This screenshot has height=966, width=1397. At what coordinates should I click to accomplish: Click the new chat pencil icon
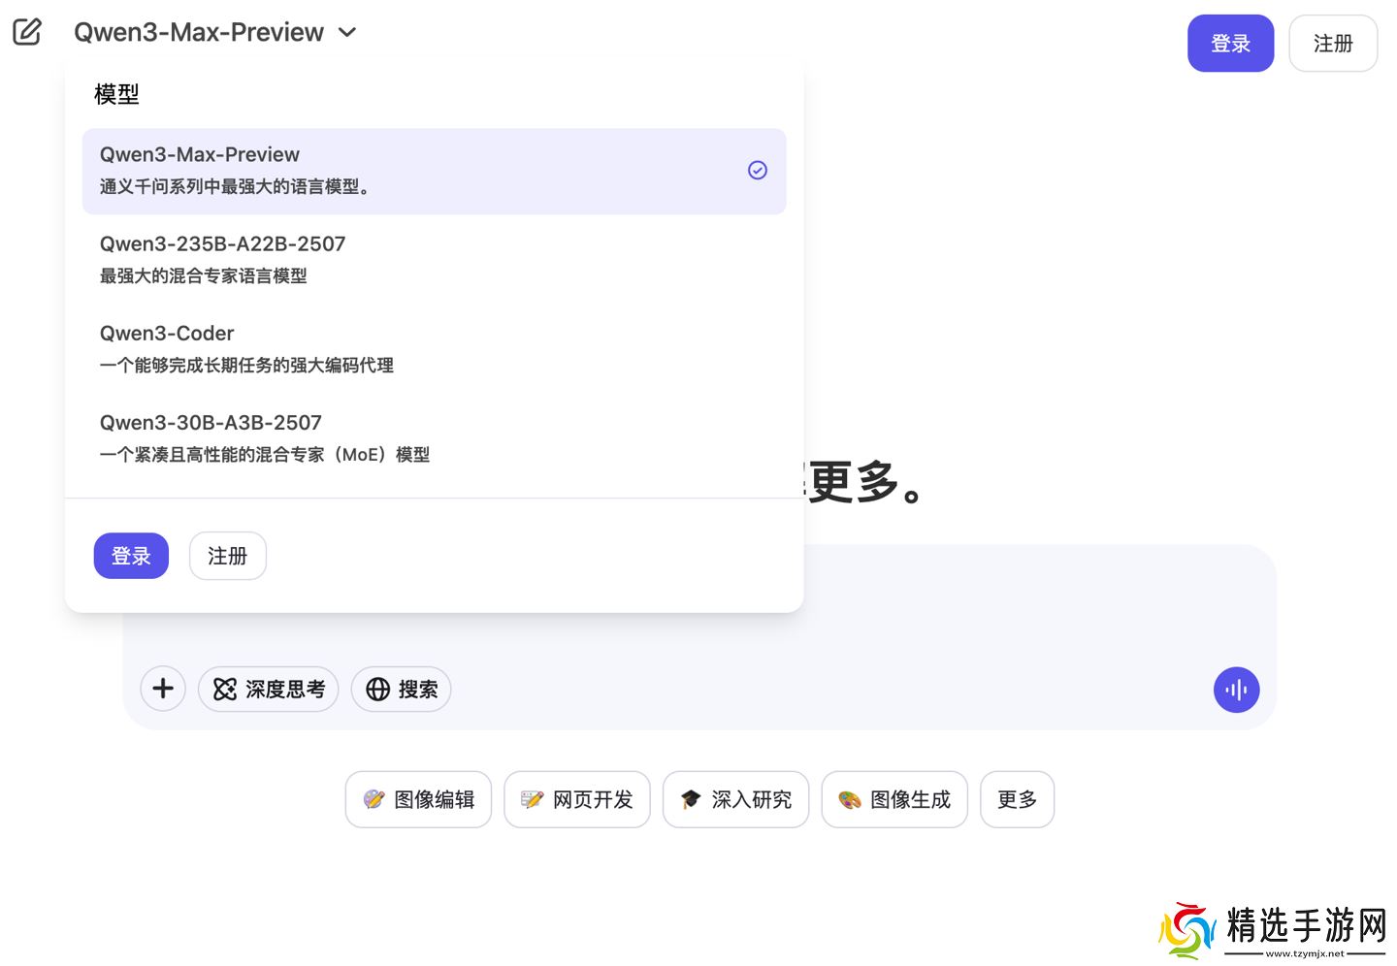coord(27,32)
